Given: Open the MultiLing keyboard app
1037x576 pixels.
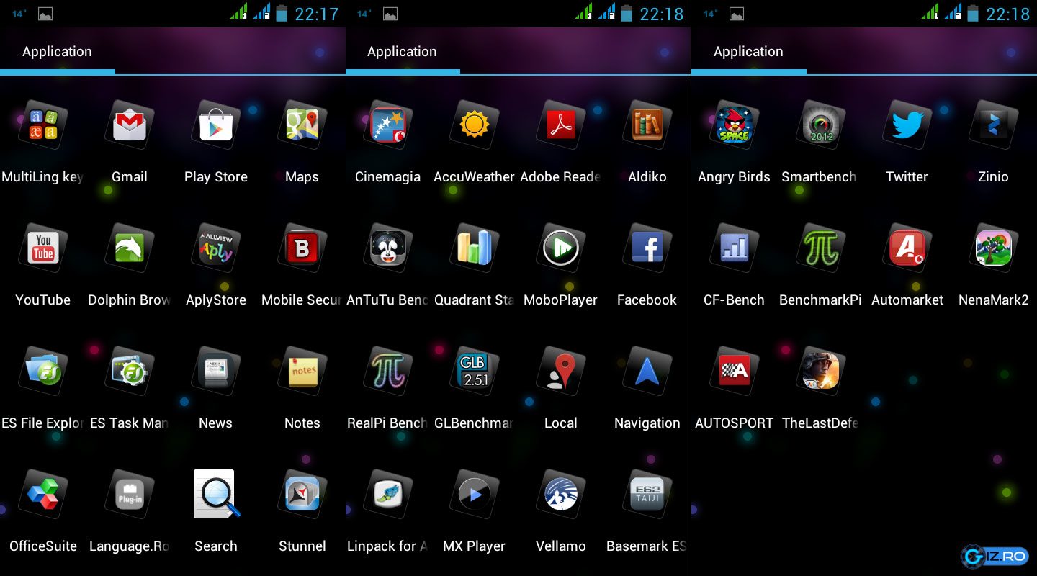Looking at the screenshot, I should click(x=42, y=125).
